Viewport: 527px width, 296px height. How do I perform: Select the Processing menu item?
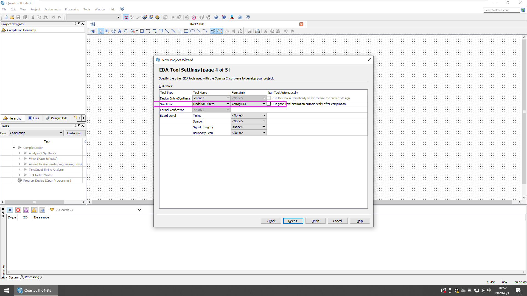click(x=72, y=9)
